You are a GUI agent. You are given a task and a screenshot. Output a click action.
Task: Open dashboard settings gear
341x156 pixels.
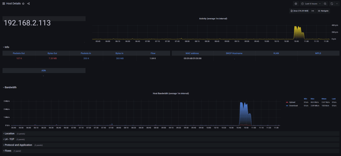pyautogui.click(x=295, y=4)
